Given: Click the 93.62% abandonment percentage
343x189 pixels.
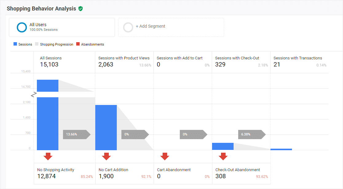Looking at the screenshot, I should 262,176.
